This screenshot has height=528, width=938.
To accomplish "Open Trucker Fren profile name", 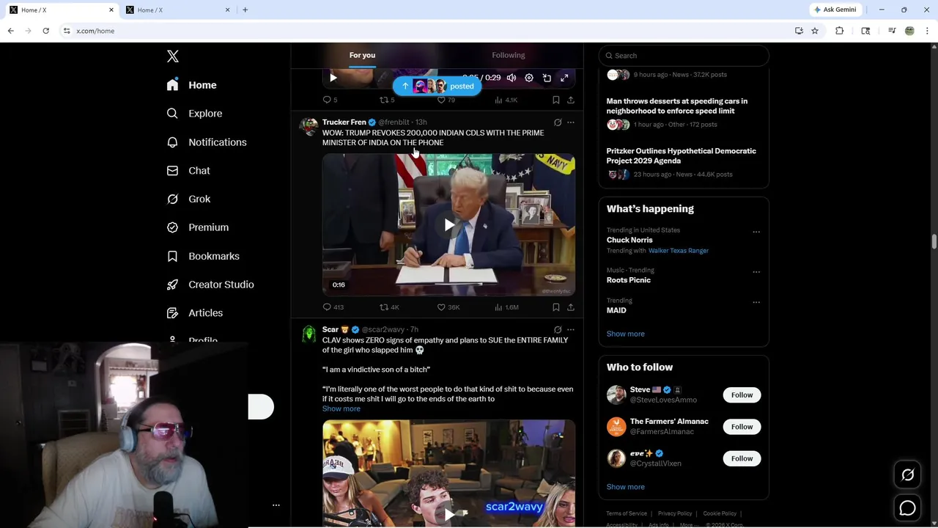I will [x=344, y=122].
